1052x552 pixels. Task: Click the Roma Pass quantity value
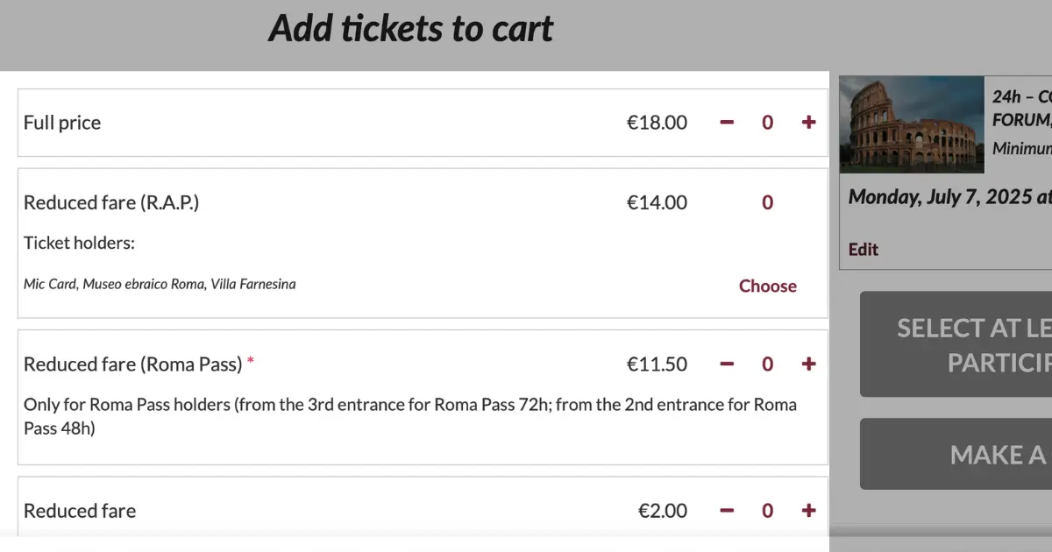(767, 364)
